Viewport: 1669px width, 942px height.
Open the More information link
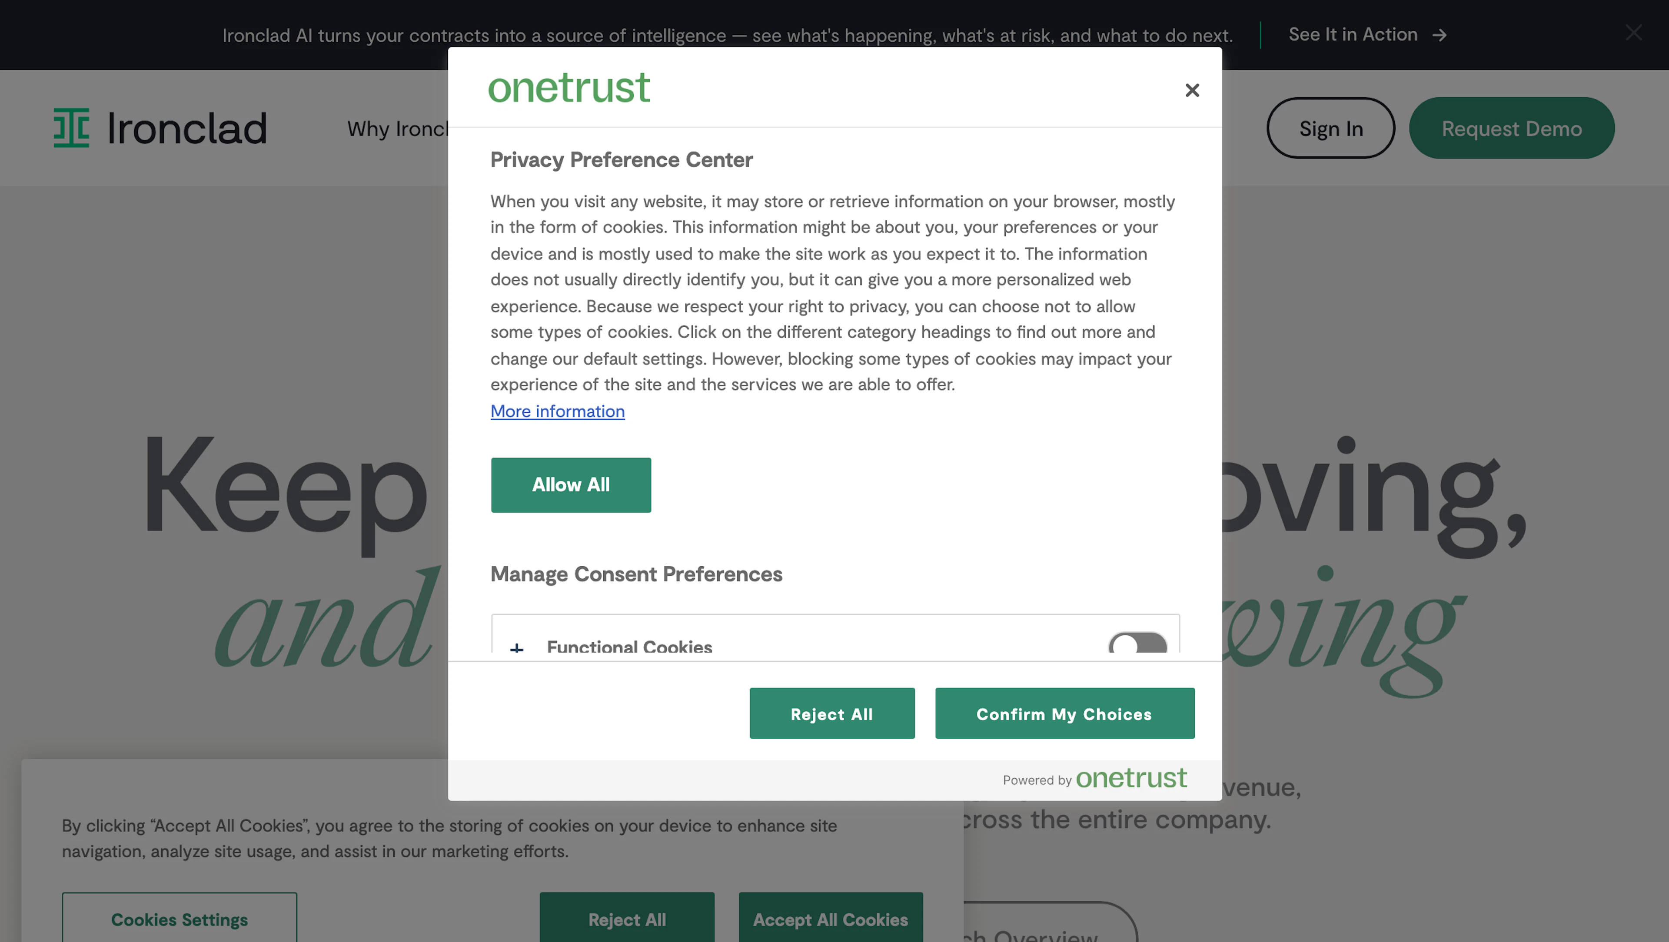[x=557, y=411]
